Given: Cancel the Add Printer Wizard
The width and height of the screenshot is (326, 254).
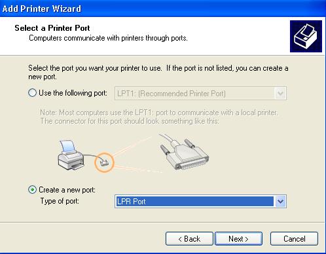Looking at the screenshot, I should point(294,239).
